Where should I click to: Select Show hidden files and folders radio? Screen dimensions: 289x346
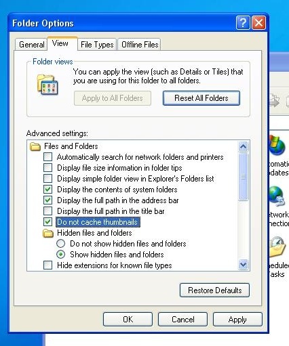pos(60,255)
